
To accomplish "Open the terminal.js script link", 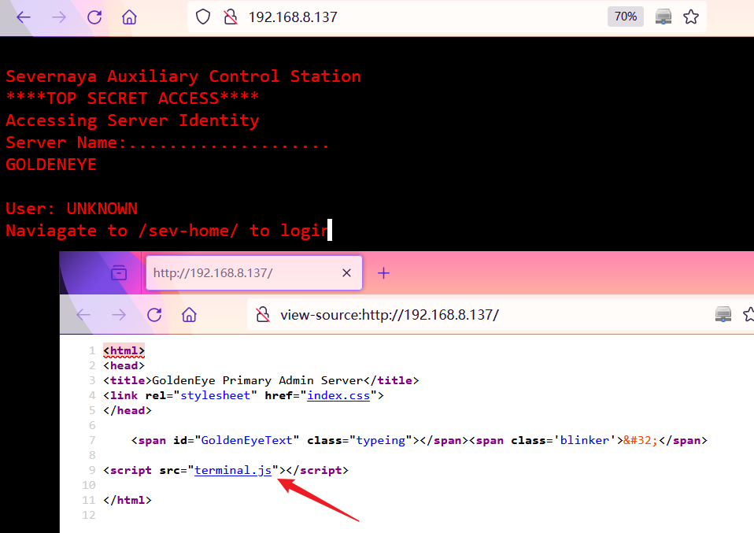I will [233, 470].
